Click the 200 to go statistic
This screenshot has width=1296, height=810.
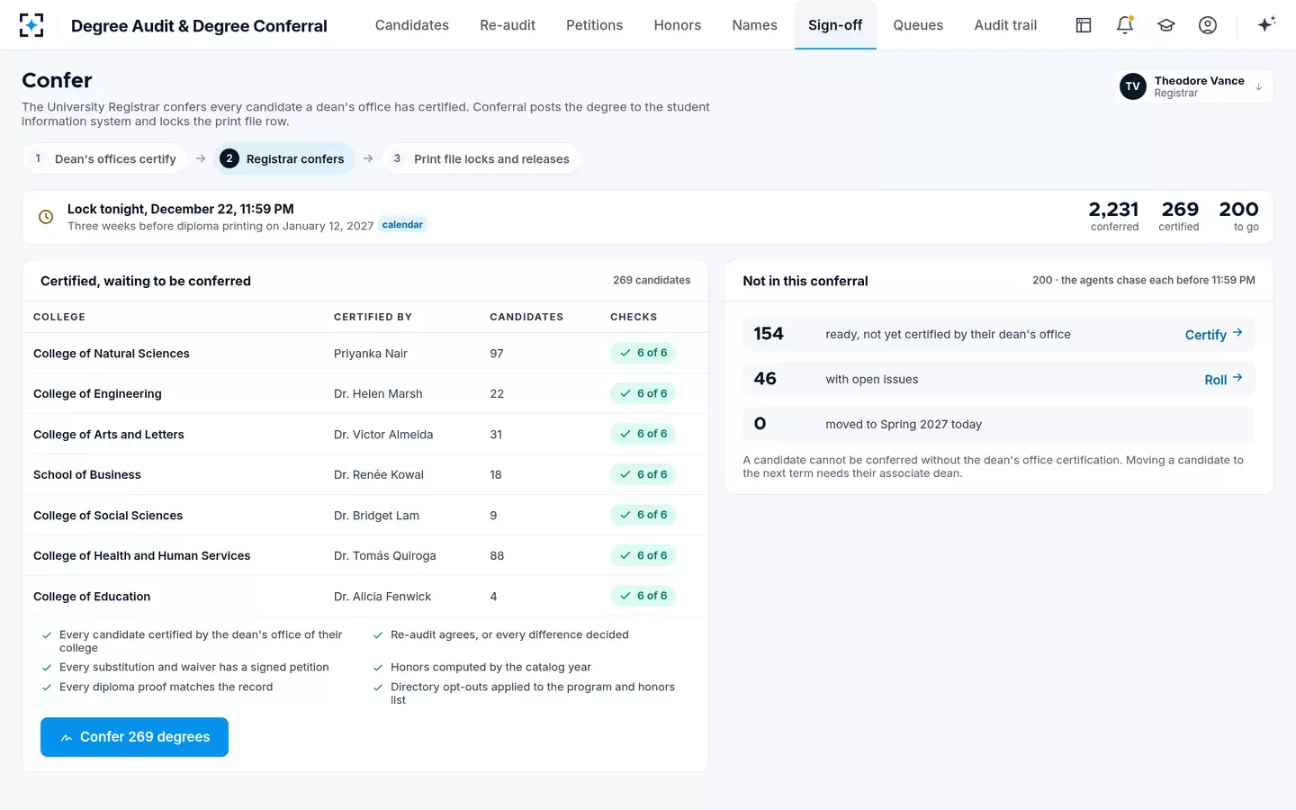point(1239,216)
